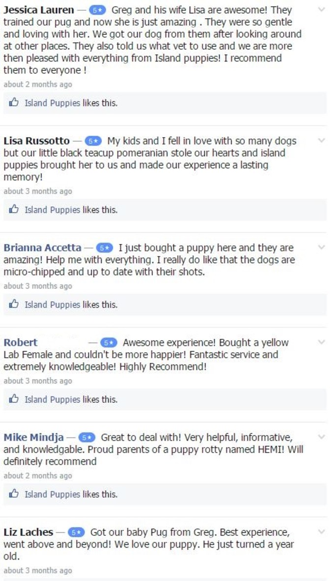Click the 5-star badge beside Mike Mindja
This screenshot has width=335, height=581.
(x=87, y=438)
